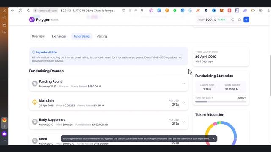This screenshot has width=271, height=152.
Task: Go to the Vesting tab
Action: (x=102, y=36)
